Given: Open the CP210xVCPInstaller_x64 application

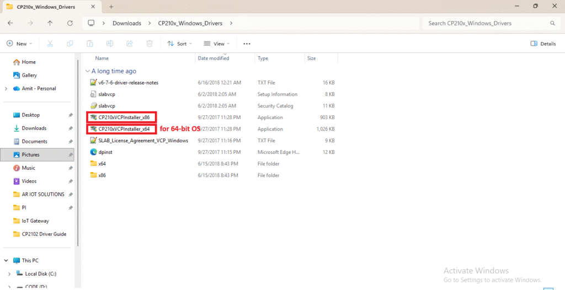Looking at the screenshot, I should point(124,129).
